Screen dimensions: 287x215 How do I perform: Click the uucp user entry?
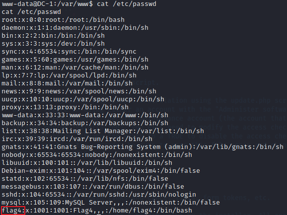pyautogui.click(x=83, y=99)
